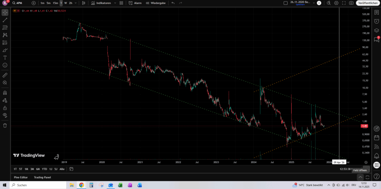The image size is (381, 189).
Task: Open the Pine Editor tab
Action: (x=21, y=177)
